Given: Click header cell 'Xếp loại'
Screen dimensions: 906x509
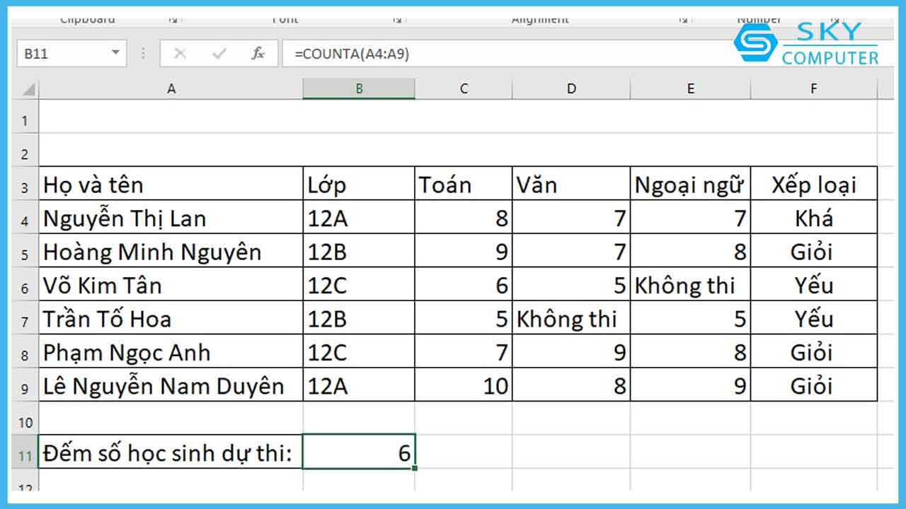Looking at the screenshot, I should pyautogui.click(x=814, y=184).
